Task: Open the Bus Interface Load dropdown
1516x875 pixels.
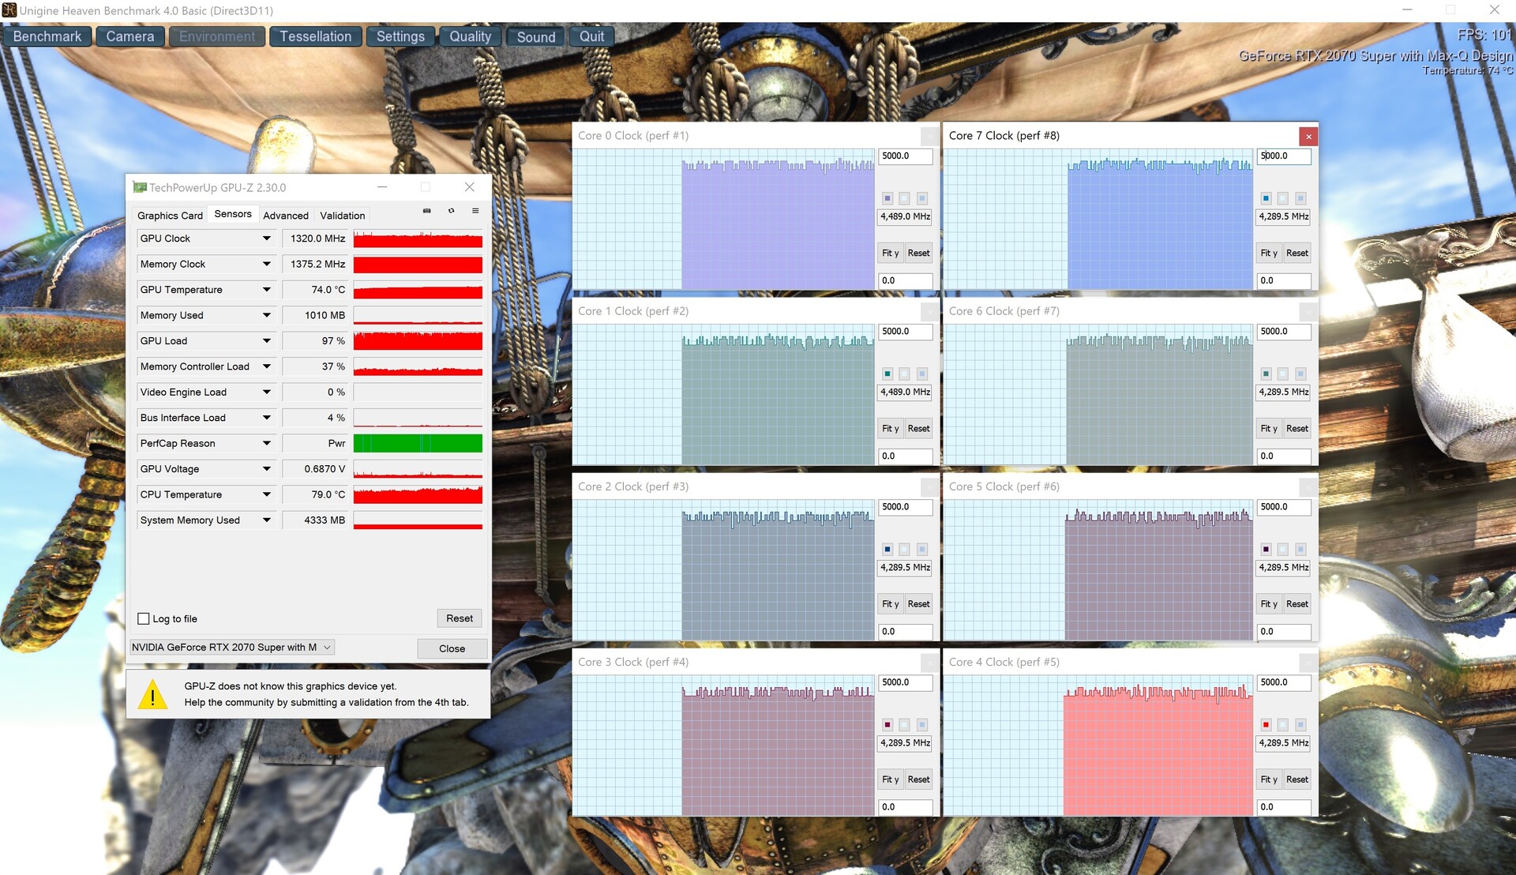Action: pyautogui.click(x=267, y=418)
